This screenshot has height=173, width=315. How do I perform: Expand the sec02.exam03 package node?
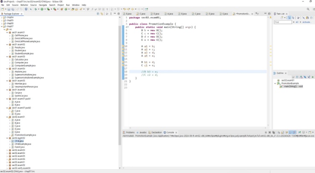click(x=7, y=150)
